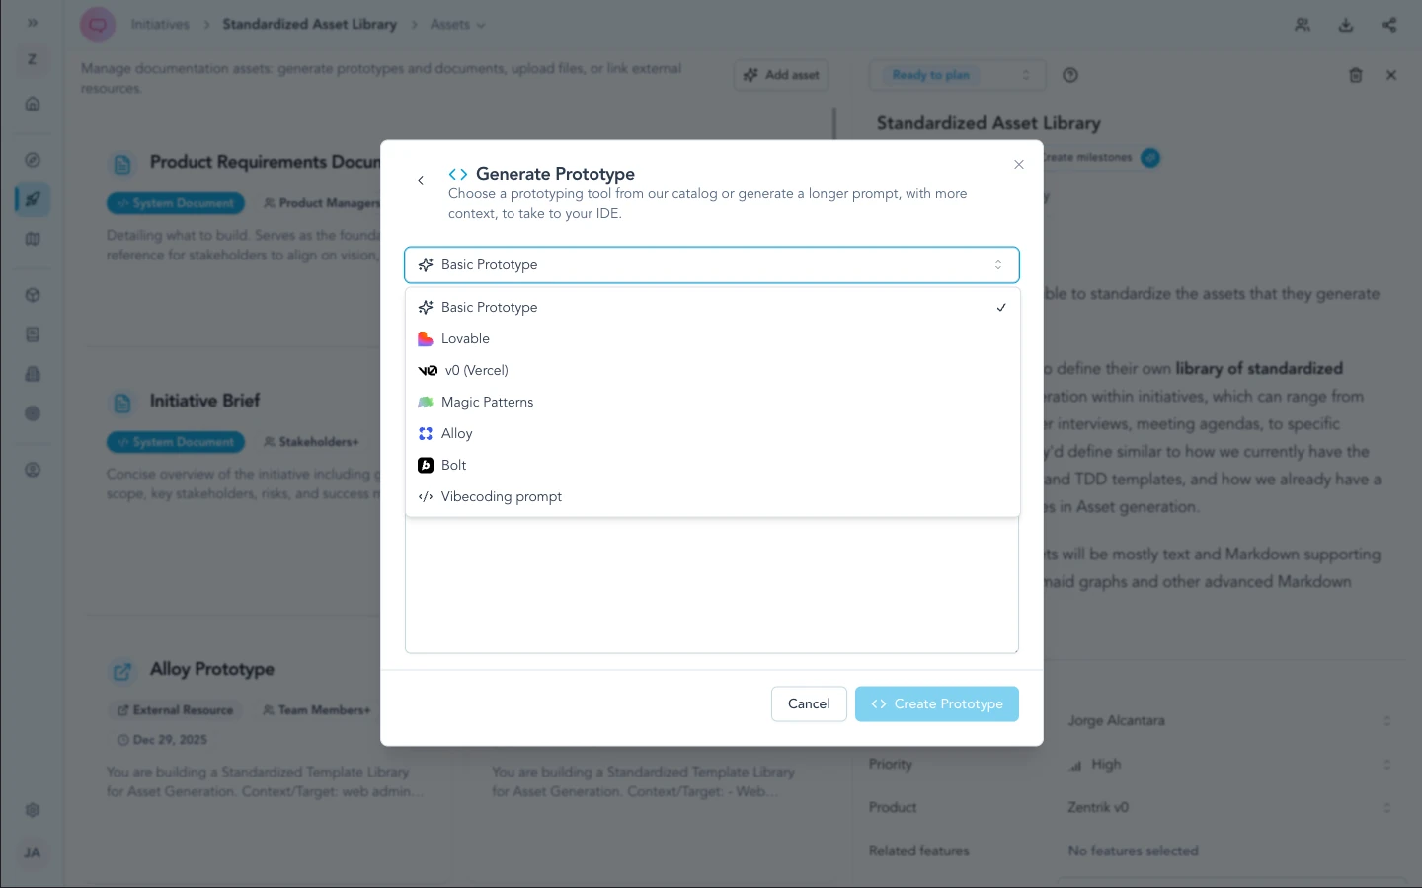Click Add asset button
Viewport: 1422px width, 888px height.
(780, 75)
